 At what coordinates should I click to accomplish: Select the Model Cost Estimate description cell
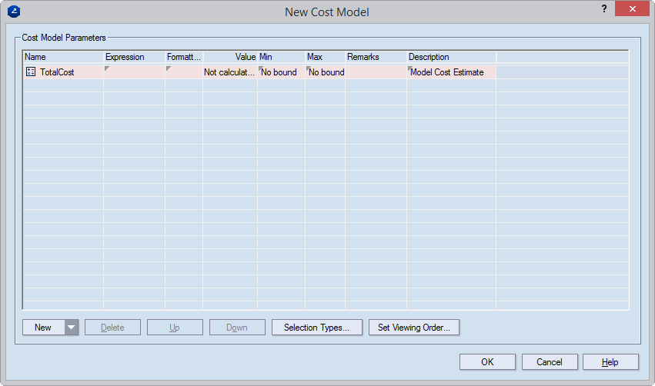(451, 72)
